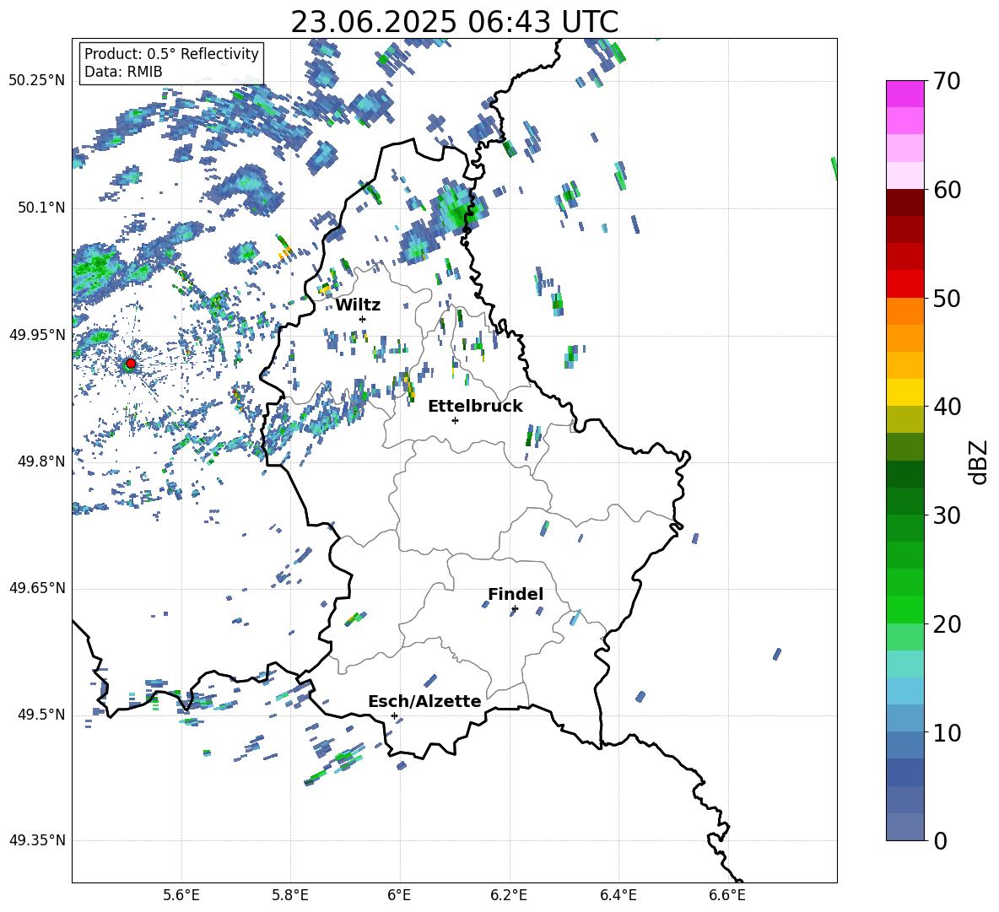
Task: Click the Esch/Alzette station cross marker
Action: pos(394,715)
